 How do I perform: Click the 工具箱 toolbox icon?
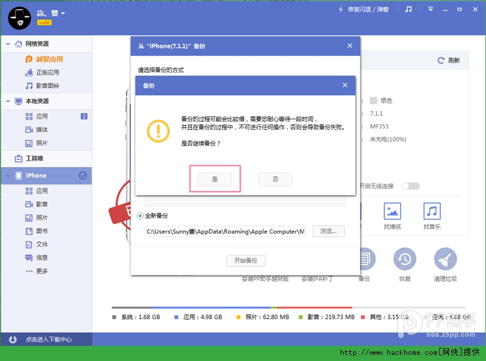(x=19, y=159)
